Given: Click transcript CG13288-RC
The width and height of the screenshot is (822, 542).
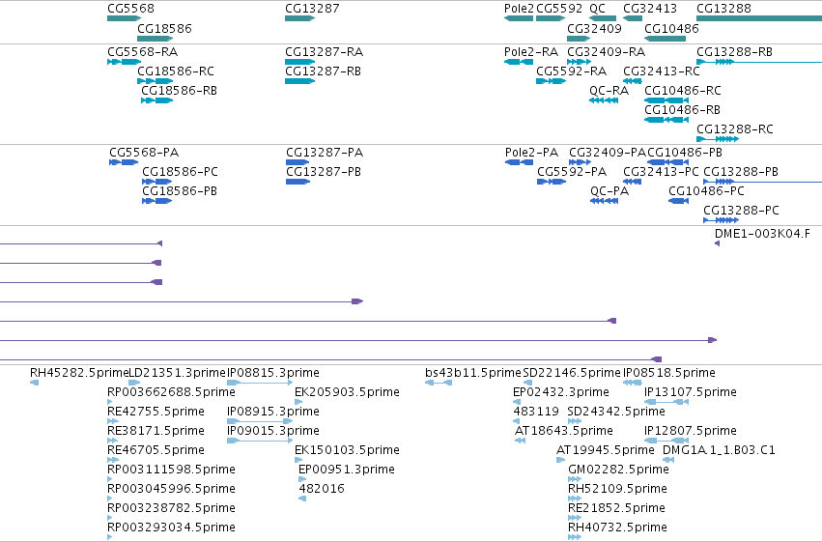Looking at the screenshot, I should coord(718,139).
